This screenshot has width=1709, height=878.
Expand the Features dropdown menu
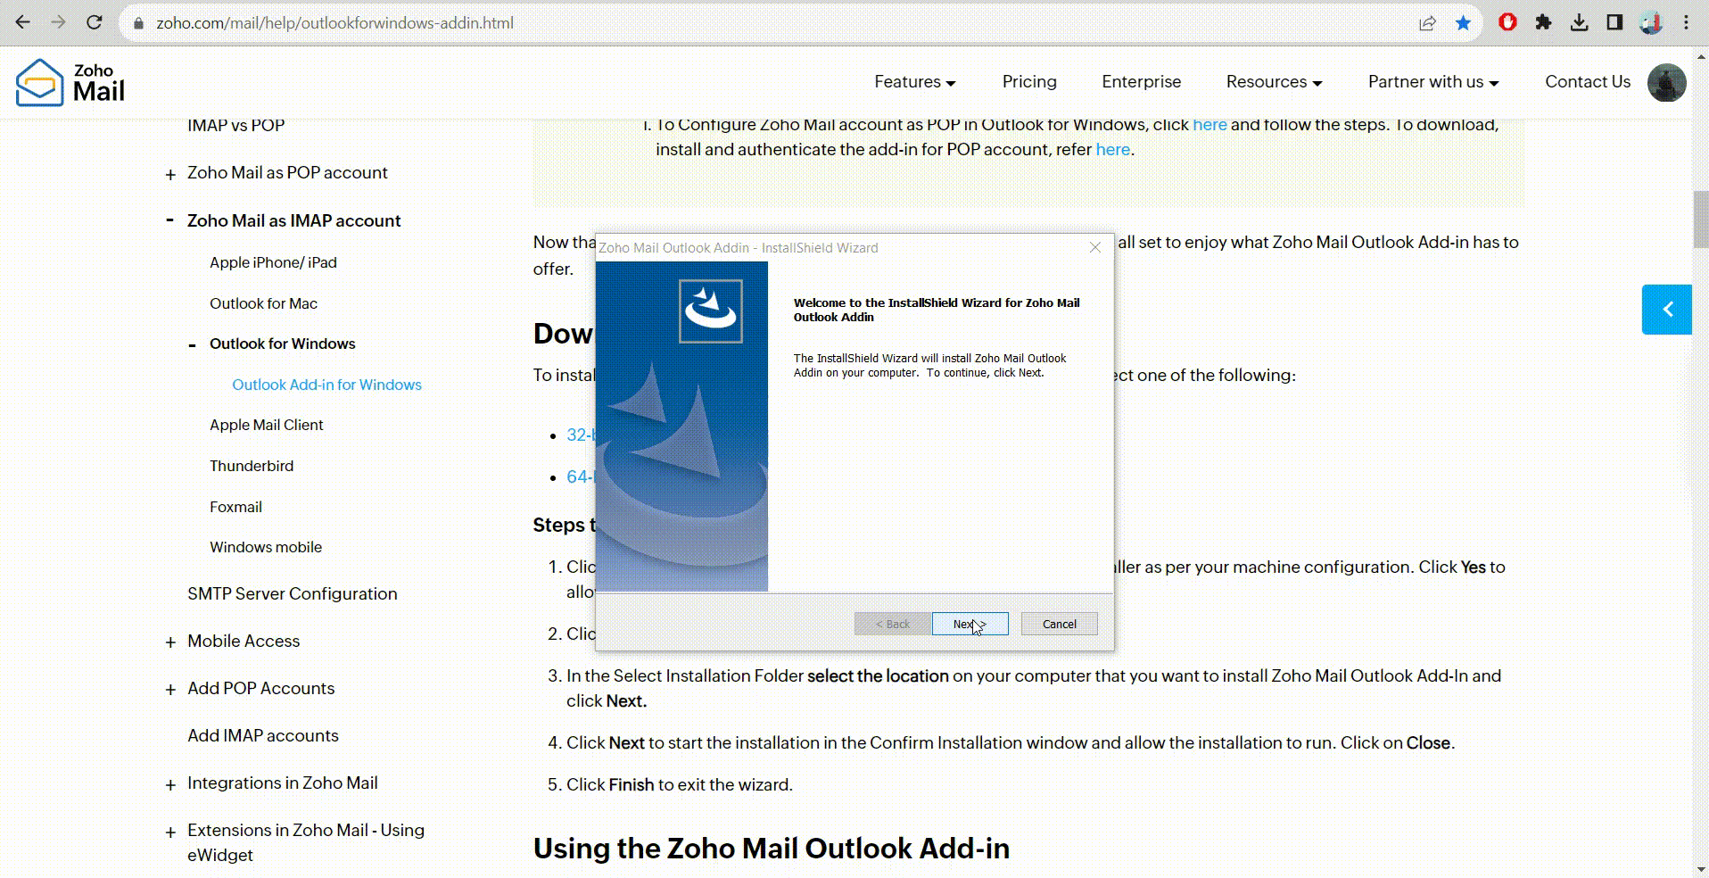click(x=914, y=82)
